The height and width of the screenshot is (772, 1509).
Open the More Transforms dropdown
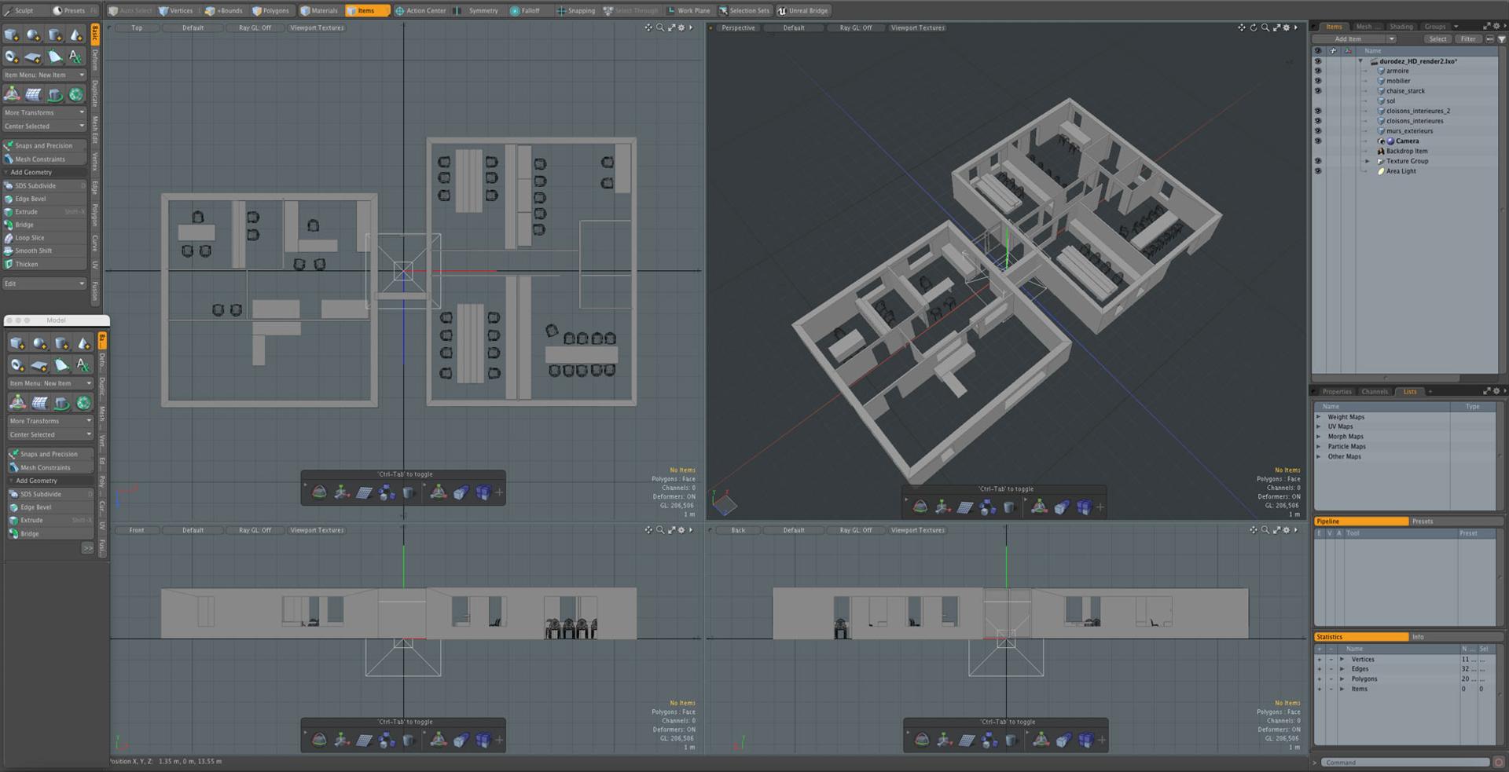45,112
